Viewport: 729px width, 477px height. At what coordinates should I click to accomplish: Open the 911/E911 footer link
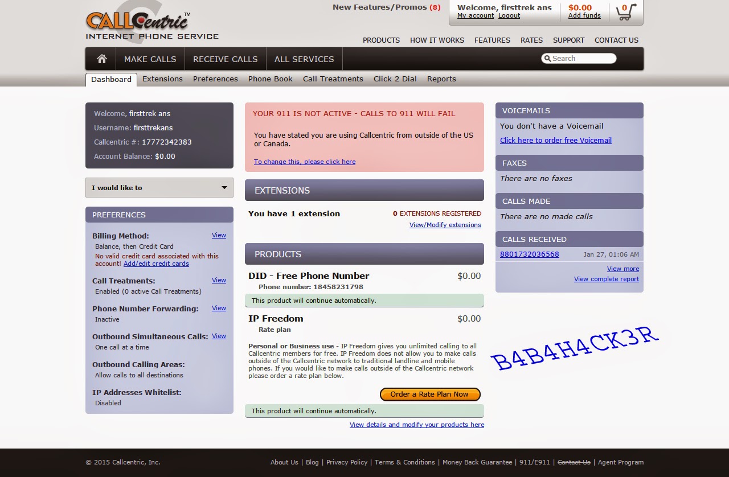click(535, 462)
